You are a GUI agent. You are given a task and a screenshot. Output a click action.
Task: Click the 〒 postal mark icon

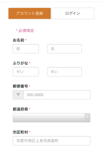click(18, 95)
